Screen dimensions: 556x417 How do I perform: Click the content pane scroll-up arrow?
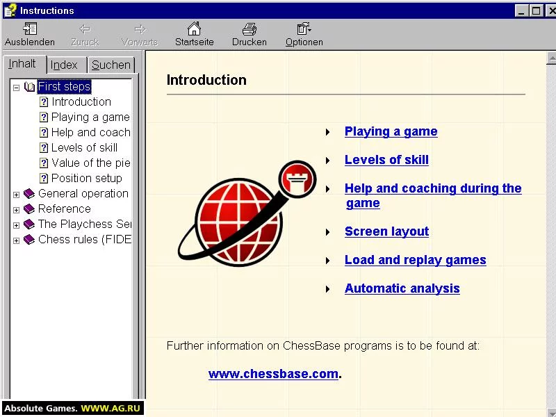551,58
